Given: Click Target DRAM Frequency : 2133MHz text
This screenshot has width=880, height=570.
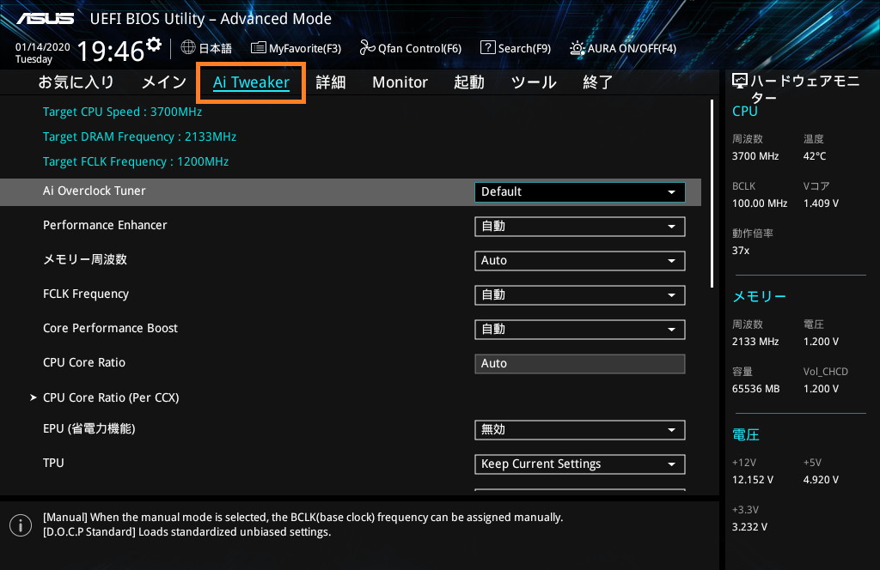Looking at the screenshot, I should pos(139,136).
